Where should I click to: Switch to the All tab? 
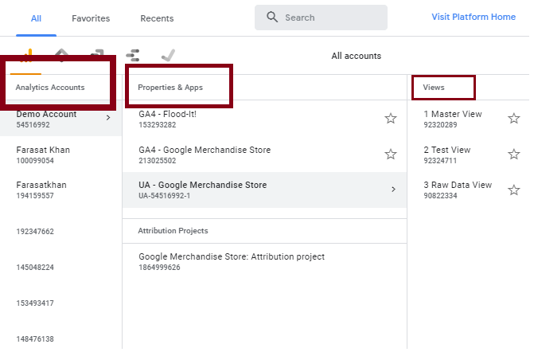(36, 18)
